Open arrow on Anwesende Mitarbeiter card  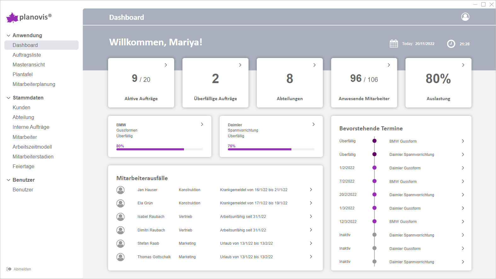tap(389, 65)
